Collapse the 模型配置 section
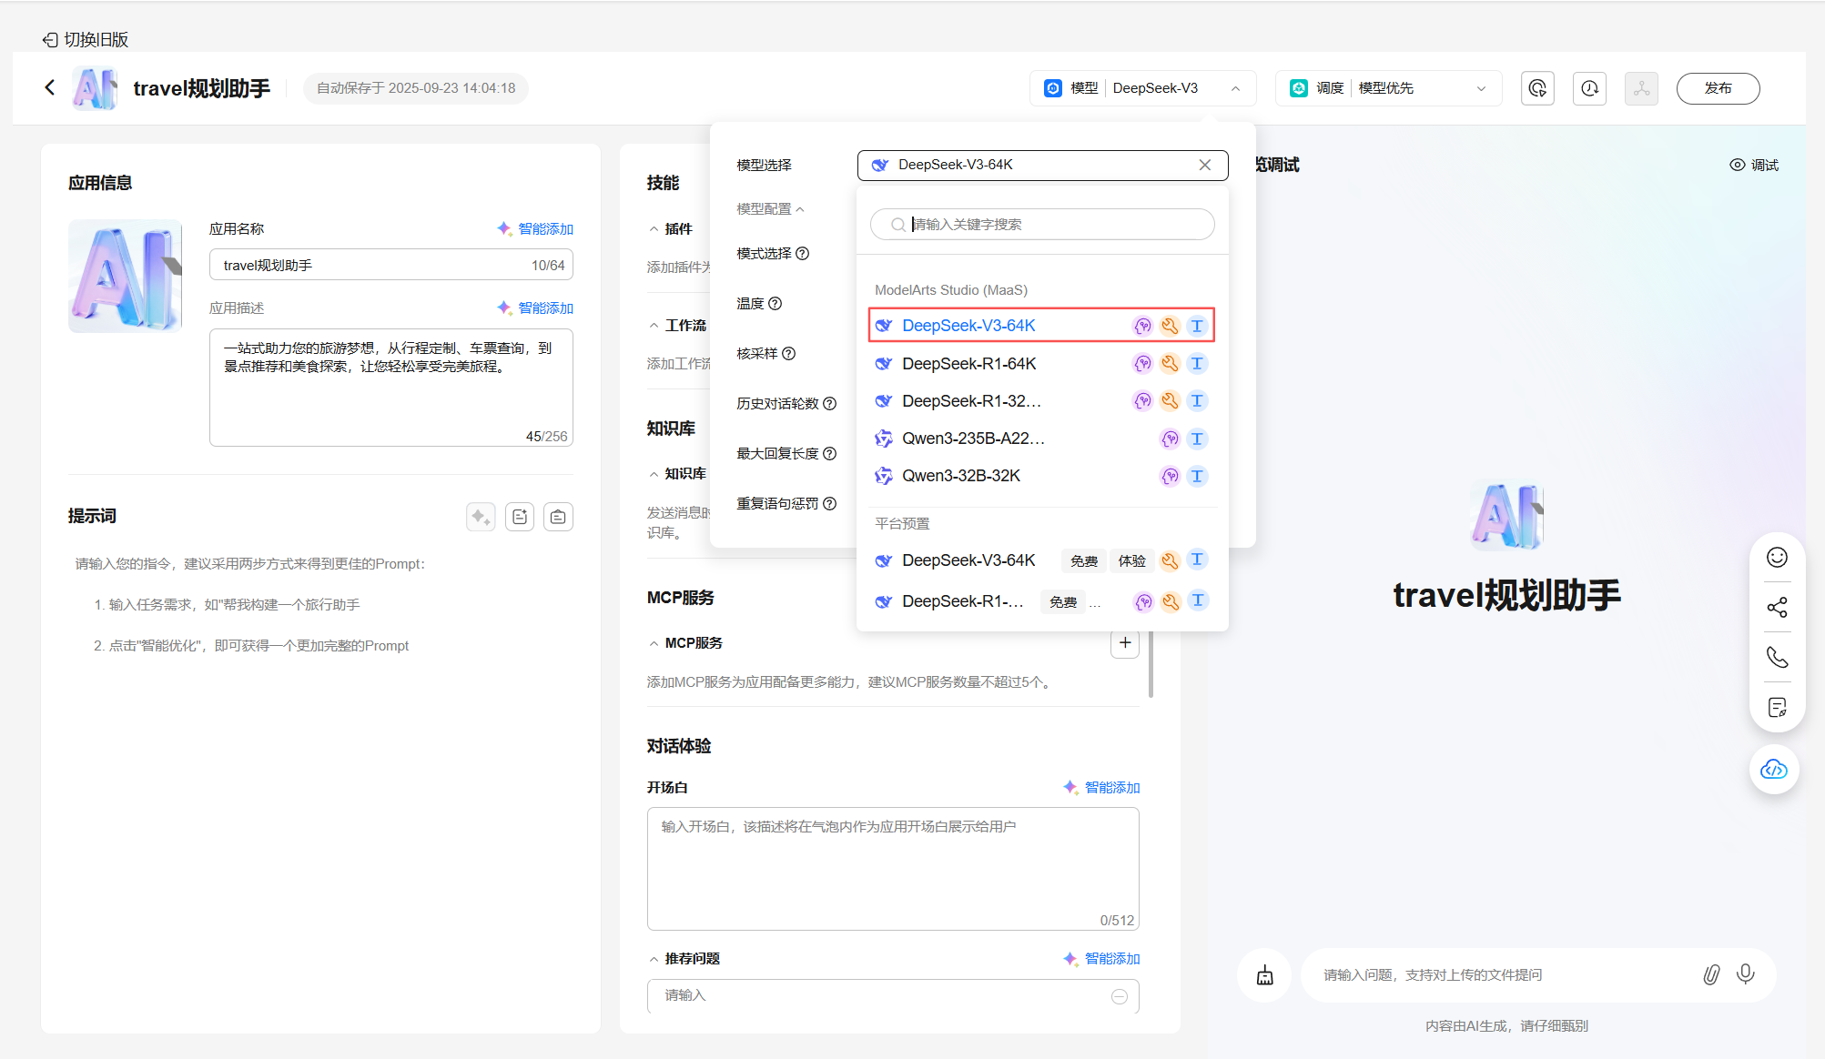The width and height of the screenshot is (1825, 1059). (770, 208)
